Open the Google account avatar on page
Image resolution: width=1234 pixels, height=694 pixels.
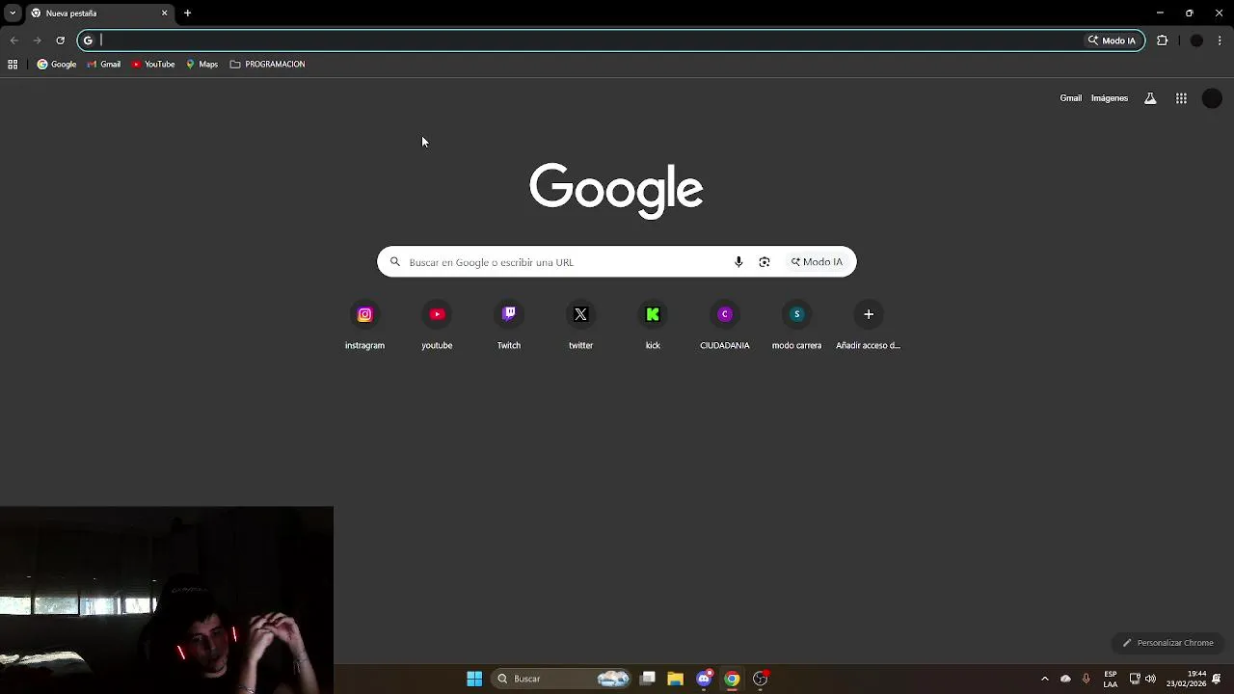click(1212, 98)
